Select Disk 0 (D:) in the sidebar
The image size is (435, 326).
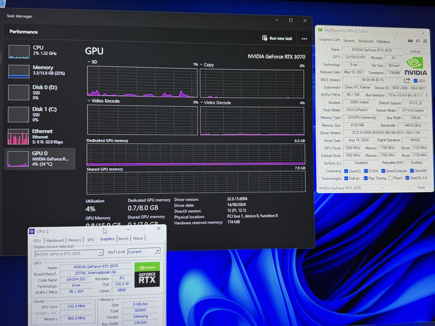pyautogui.click(x=40, y=92)
